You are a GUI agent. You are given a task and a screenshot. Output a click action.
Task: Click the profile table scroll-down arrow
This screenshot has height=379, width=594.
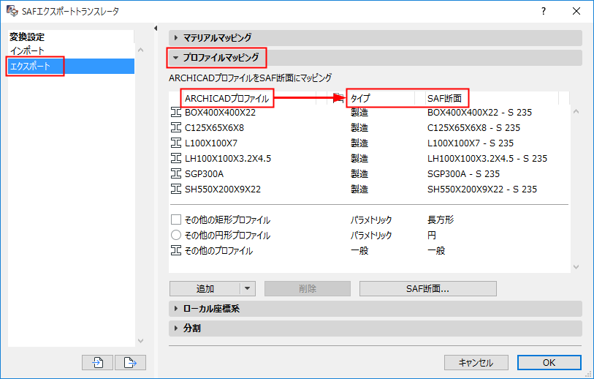(576, 267)
